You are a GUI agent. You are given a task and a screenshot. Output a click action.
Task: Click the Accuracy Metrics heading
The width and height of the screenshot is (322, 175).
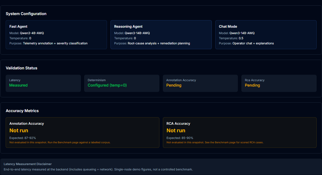(22, 111)
